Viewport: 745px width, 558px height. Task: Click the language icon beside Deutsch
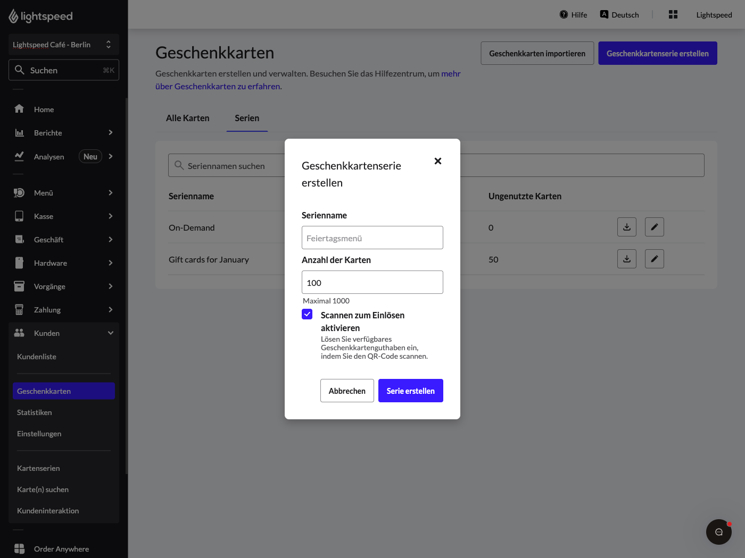pyautogui.click(x=604, y=14)
